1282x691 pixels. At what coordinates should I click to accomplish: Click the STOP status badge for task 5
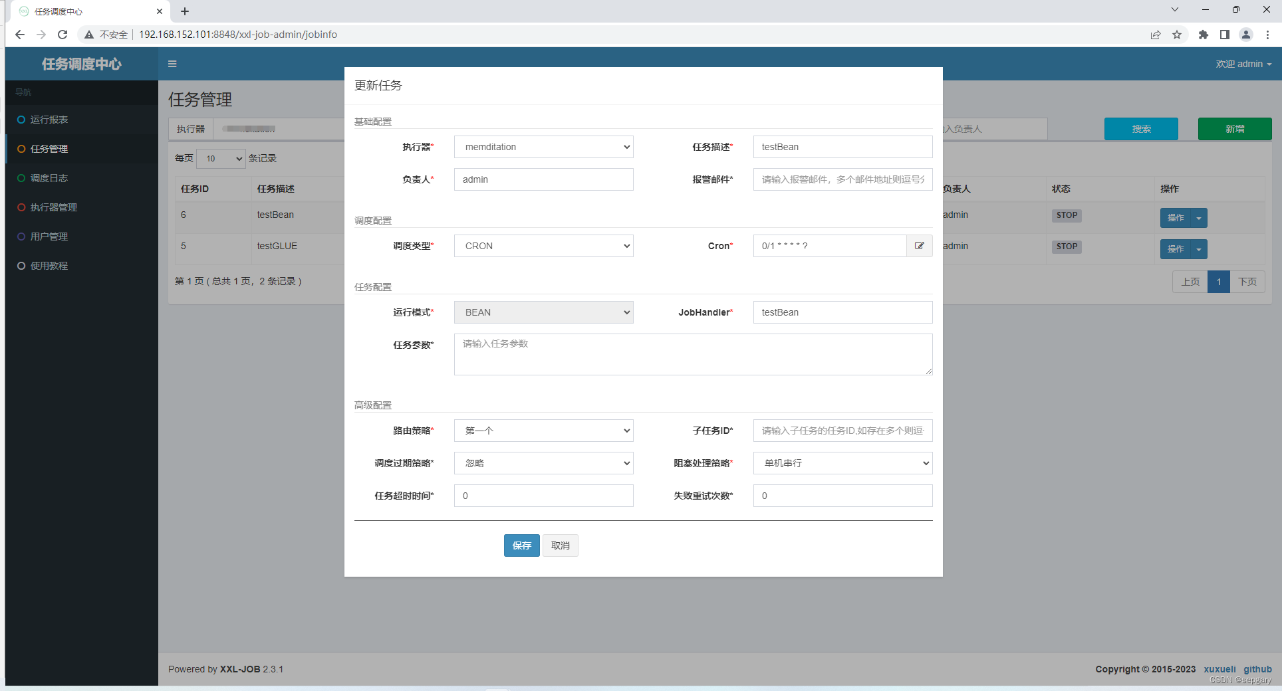pos(1067,247)
